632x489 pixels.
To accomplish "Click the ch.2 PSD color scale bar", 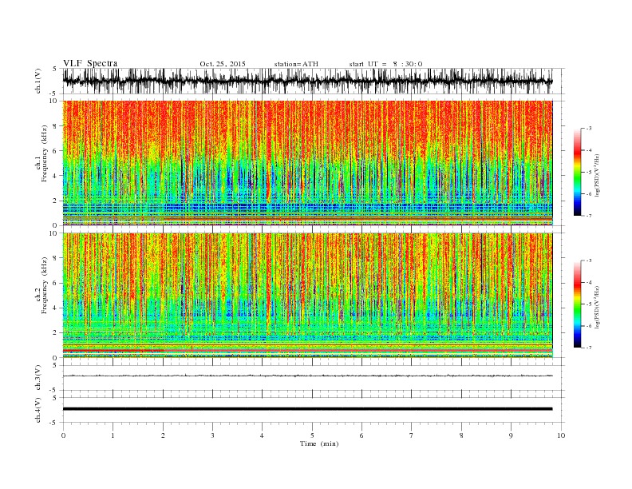I will pos(577,304).
